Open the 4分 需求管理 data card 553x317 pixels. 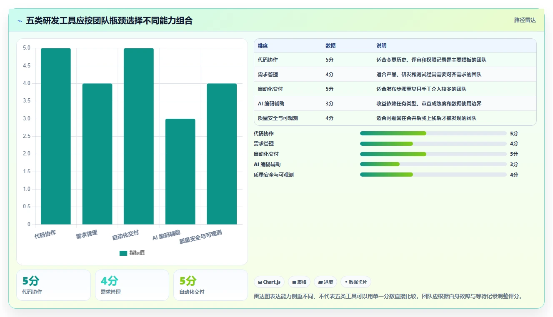click(x=132, y=285)
